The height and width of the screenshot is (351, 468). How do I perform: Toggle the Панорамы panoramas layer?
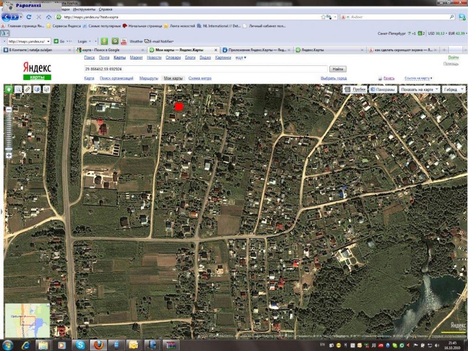coord(382,89)
